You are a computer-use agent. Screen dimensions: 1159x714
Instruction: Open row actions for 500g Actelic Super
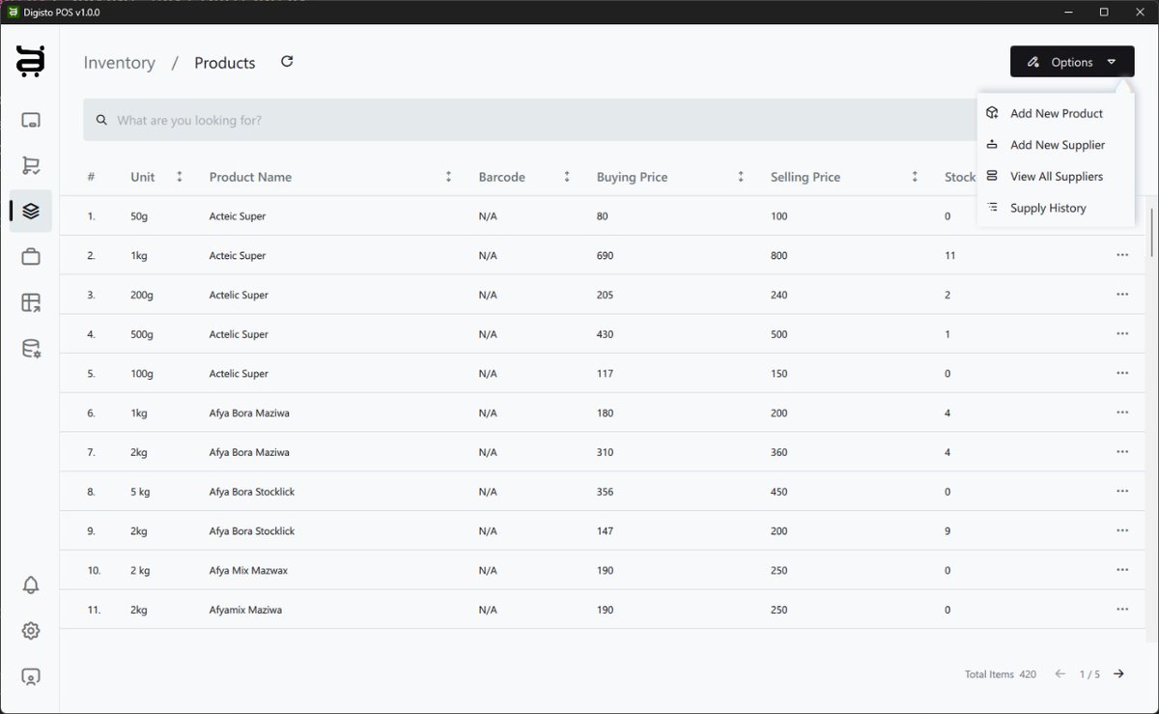(1122, 333)
